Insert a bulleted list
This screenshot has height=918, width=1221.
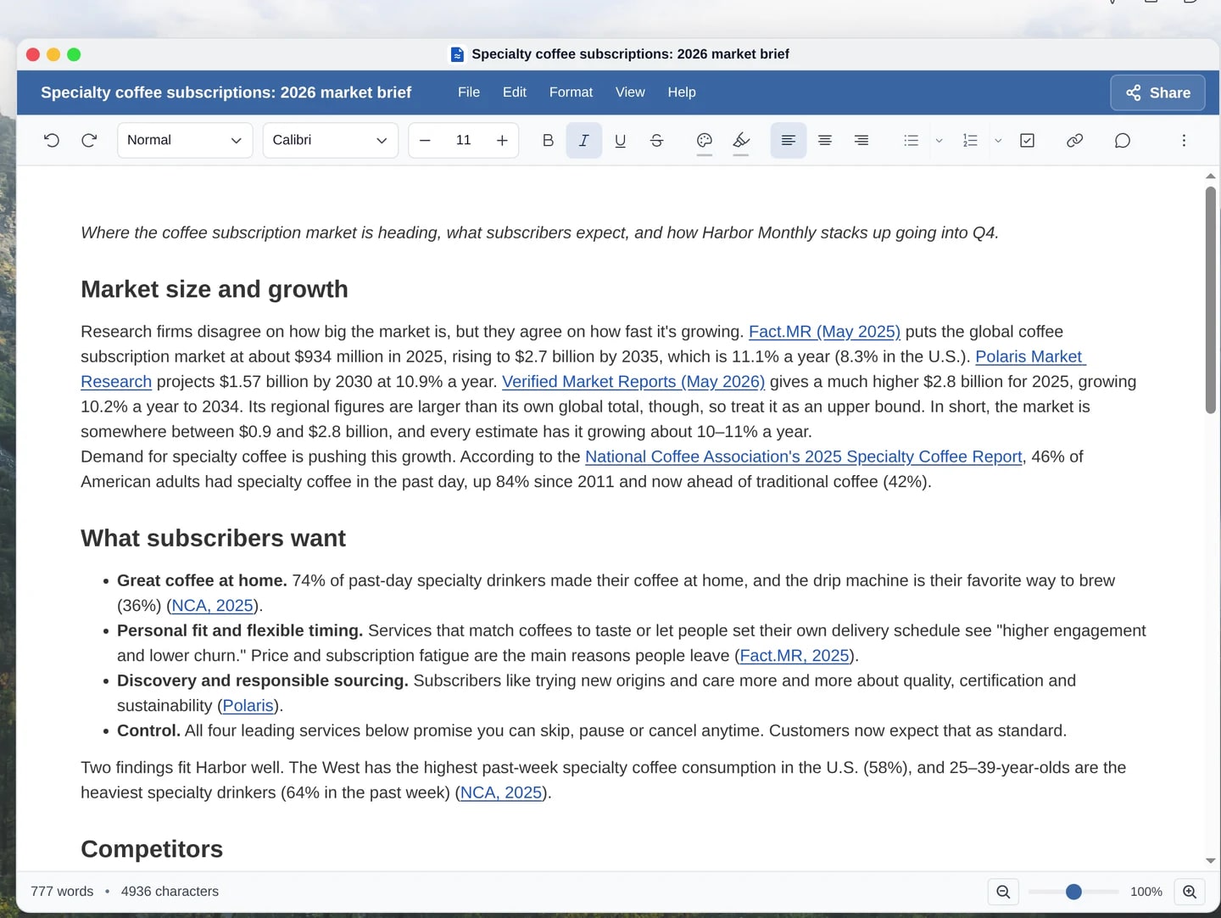point(912,140)
